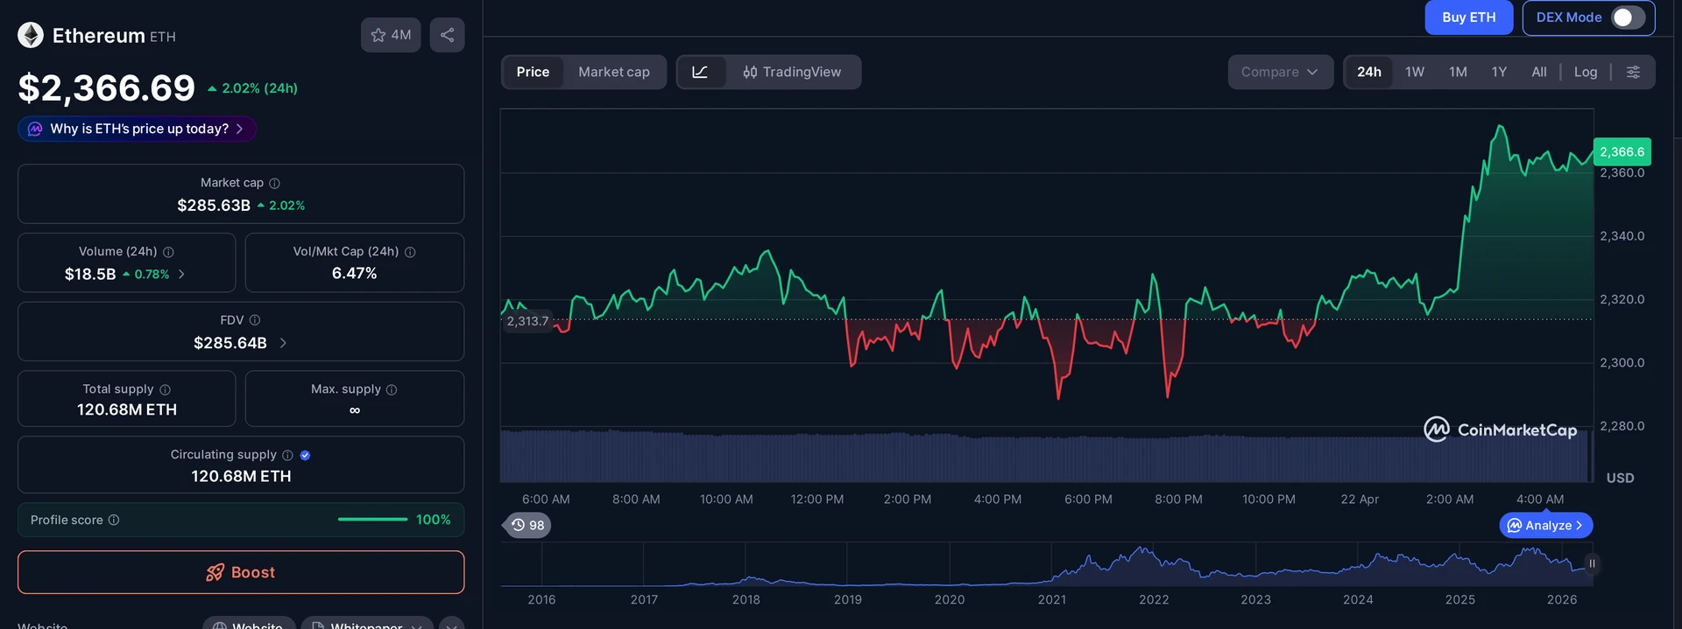Toggle Log scale on chart
Image resolution: width=1682 pixels, height=629 pixels.
click(x=1586, y=72)
